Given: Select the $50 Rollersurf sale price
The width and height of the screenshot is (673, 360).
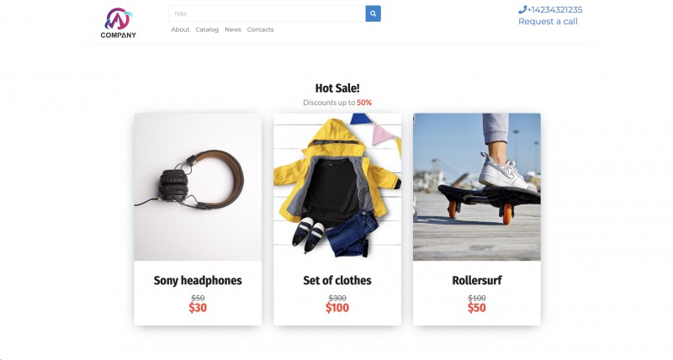Looking at the screenshot, I should (x=477, y=308).
